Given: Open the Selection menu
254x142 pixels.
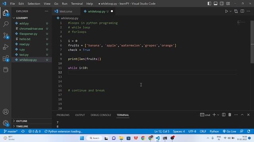Looking at the screenshot, I should coord(34,4).
